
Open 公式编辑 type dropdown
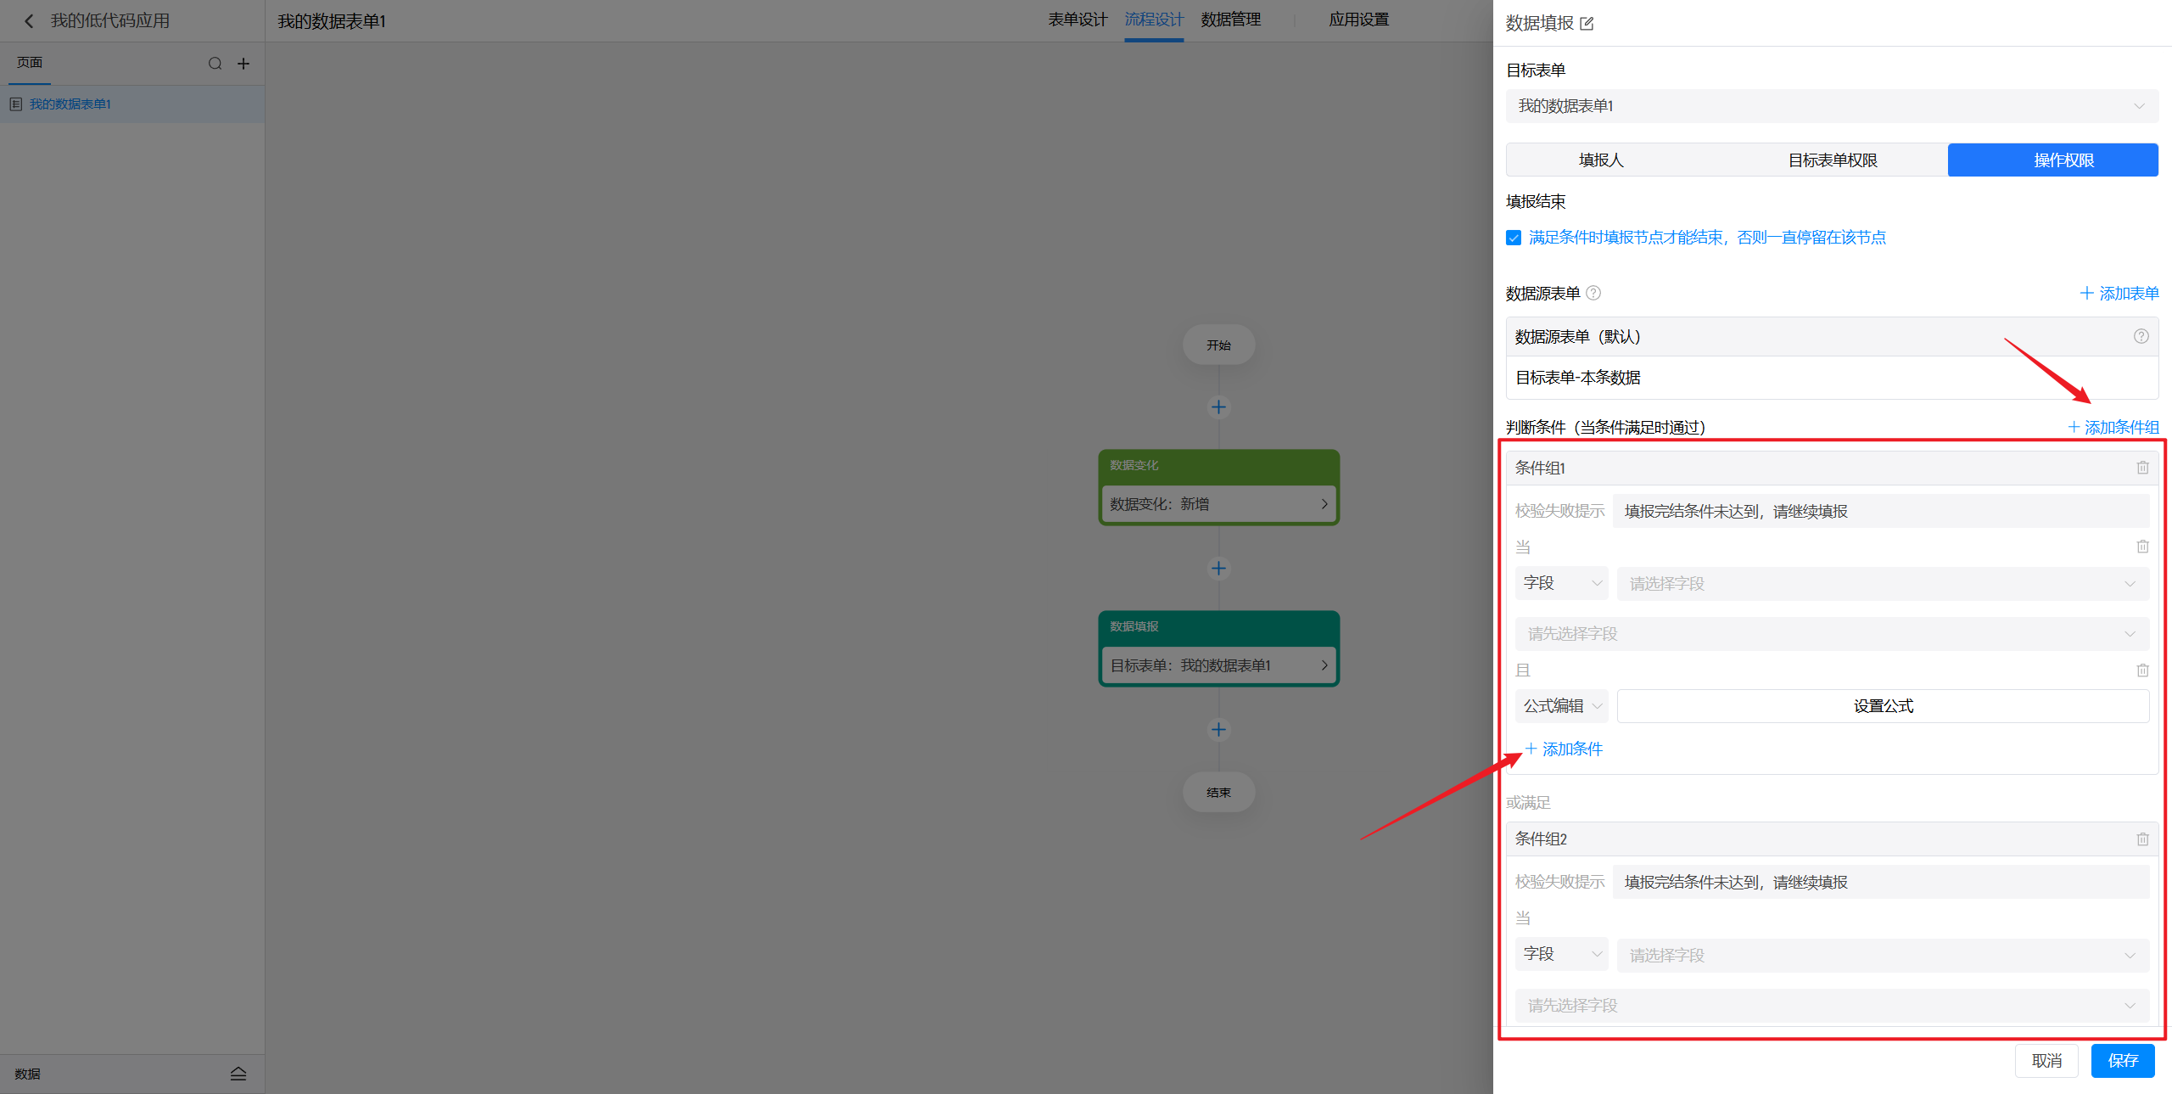(x=1561, y=706)
